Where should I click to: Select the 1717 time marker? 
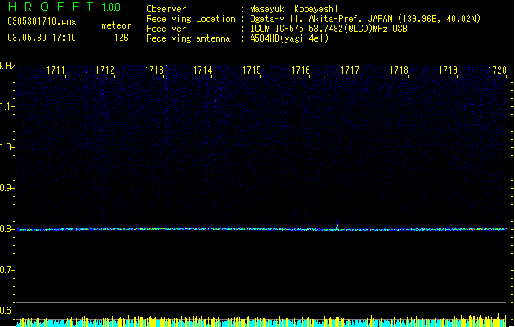pos(350,70)
